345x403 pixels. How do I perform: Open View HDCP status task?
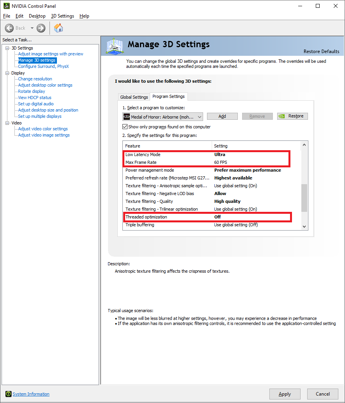point(35,98)
